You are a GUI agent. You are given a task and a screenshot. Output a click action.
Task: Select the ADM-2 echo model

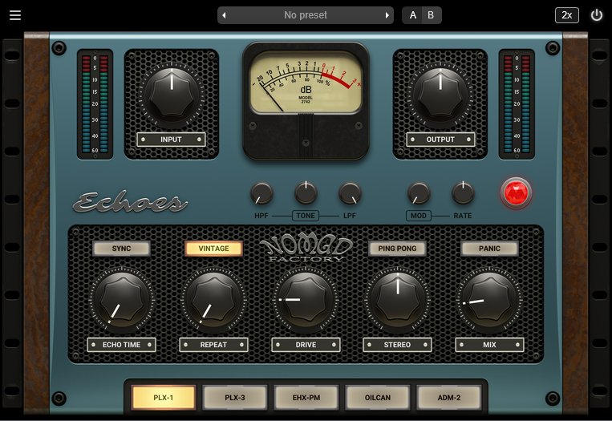click(449, 398)
